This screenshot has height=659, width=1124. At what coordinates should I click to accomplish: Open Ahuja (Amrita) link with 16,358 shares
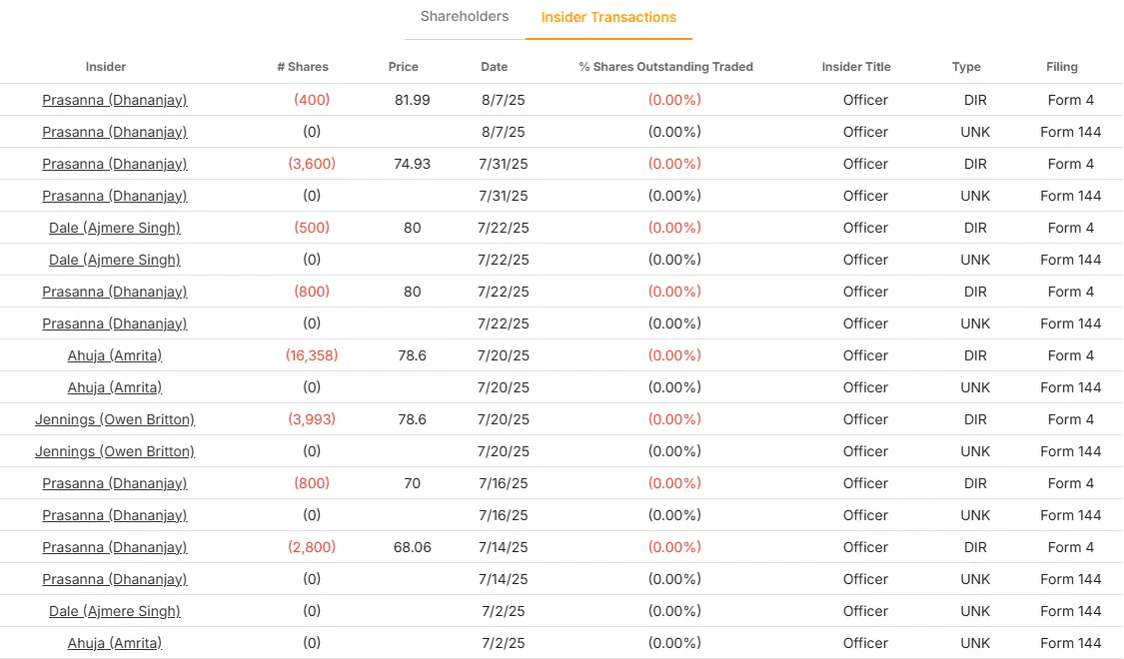click(x=115, y=355)
